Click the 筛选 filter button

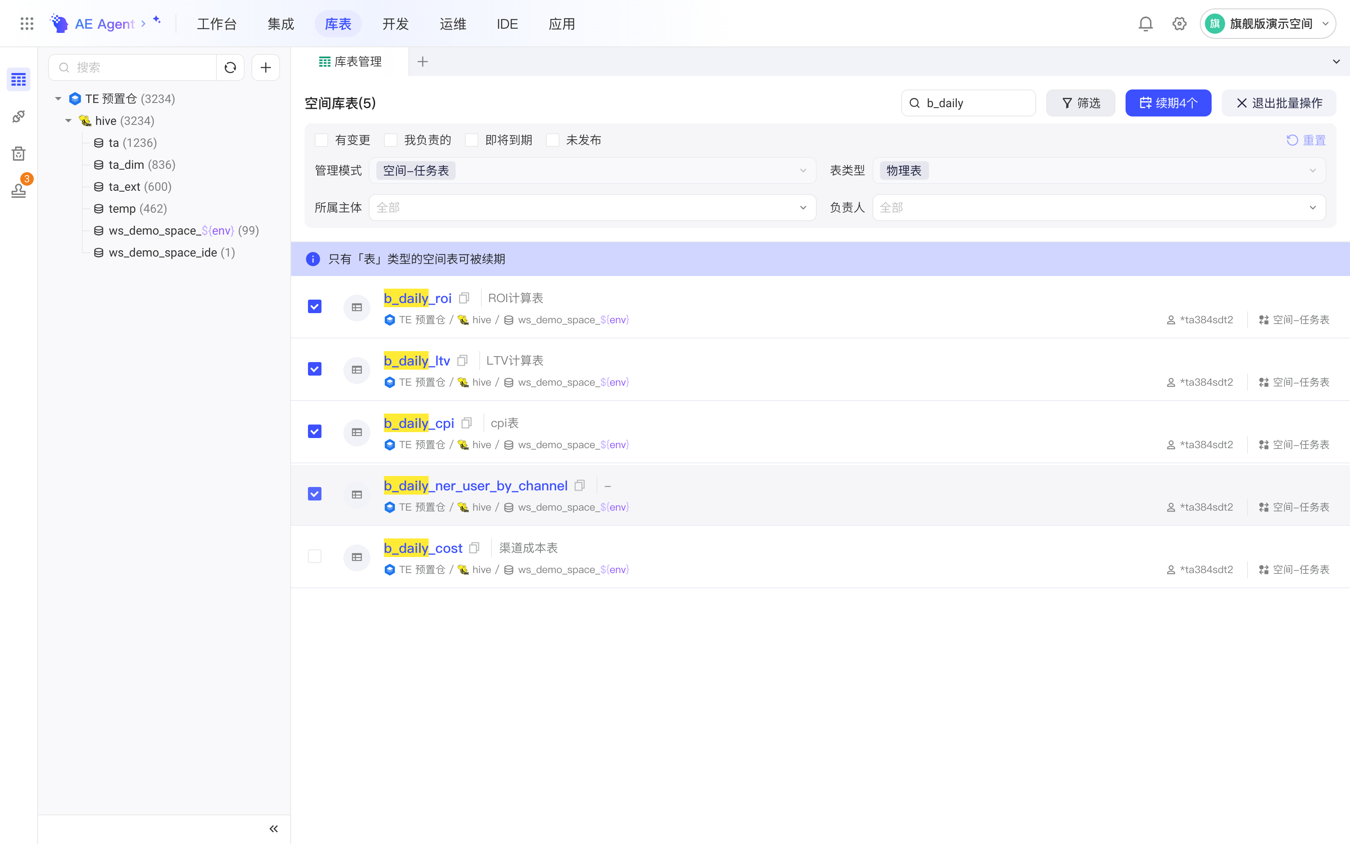coord(1080,103)
